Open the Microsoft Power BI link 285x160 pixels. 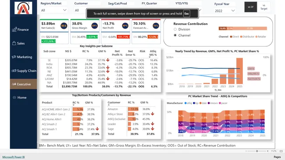(x=14, y=157)
